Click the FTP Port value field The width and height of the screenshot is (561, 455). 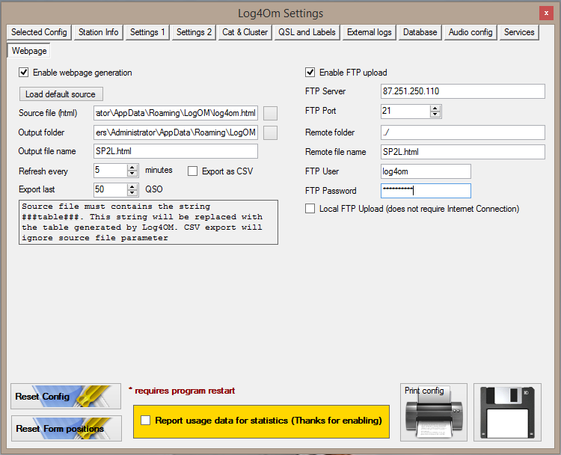(x=405, y=111)
